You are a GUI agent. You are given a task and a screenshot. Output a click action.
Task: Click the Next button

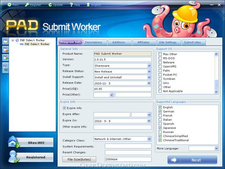click(x=192, y=160)
